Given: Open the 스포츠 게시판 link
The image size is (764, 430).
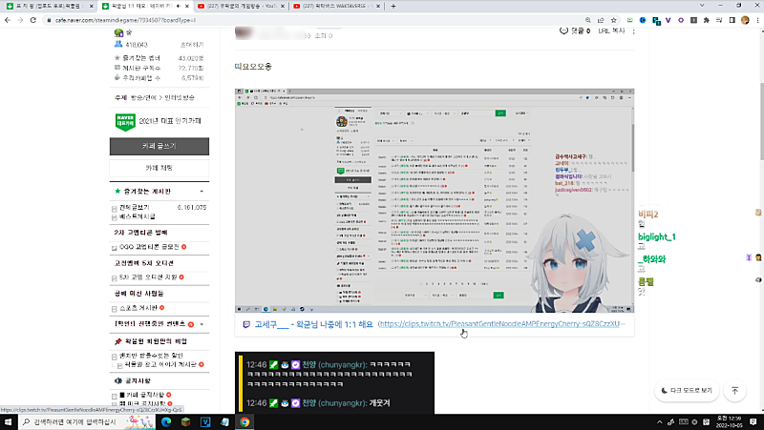Looking at the screenshot, I should [138, 308].
